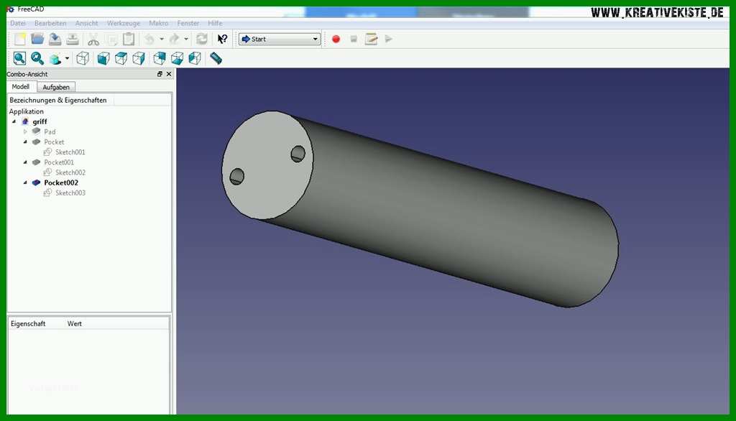Image resolution: width=736 pixels, height=421 pixels.
Task: Open the undo history dropdown arrow
Action: coord(162,39)
